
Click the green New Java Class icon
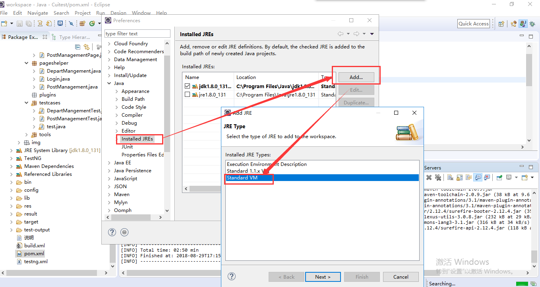92,23
